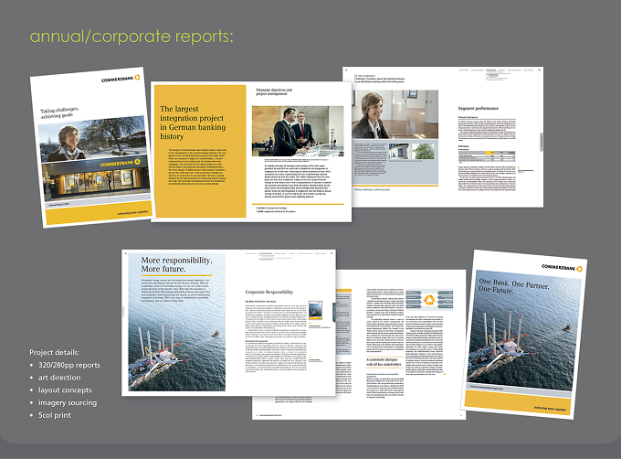Click the two businessmen photo

[298, 131]
